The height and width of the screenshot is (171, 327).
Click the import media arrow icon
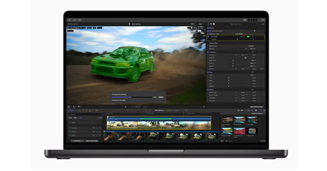click(x=69, y=20)
